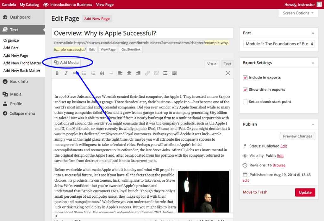The width and height of the screenshot is (324, 221).
Task: Click View Page in the top bar
Action: (x=105, y=4)
